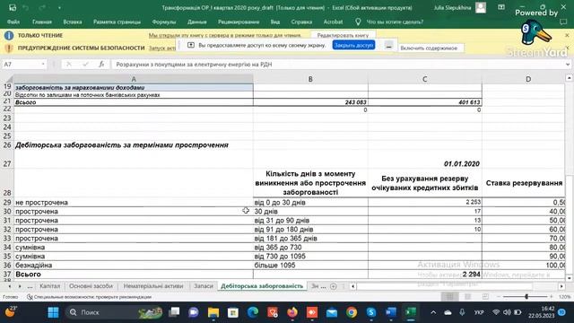This screenshot has width=574, height=323.
Task: Click the 'Что вы хотите сделать?' search field
Action: click(395, 22)
